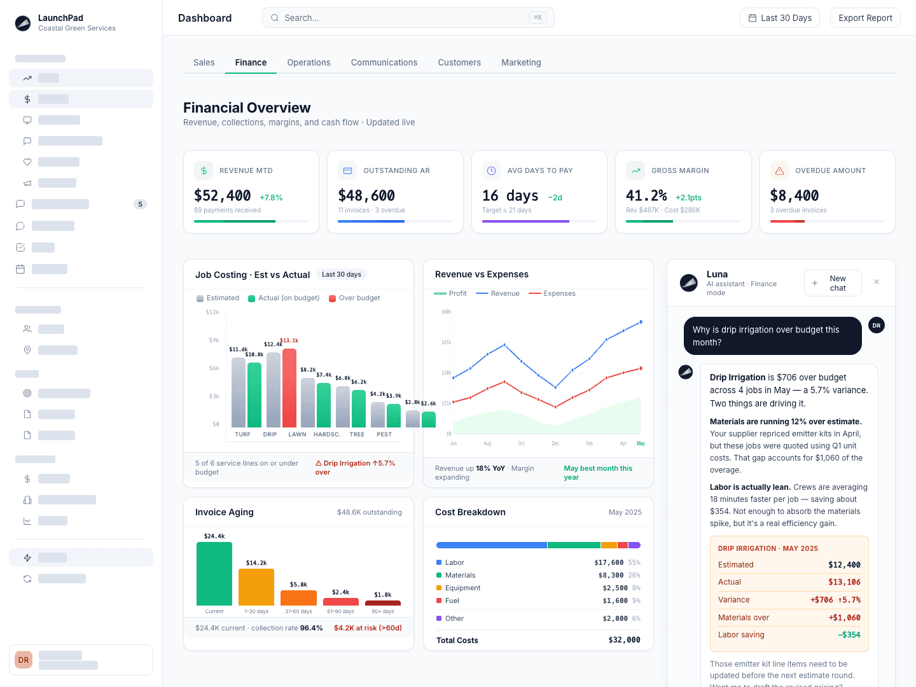
Task: Toggle the Actual (on budget) legend series
Action: coord(284,298)
